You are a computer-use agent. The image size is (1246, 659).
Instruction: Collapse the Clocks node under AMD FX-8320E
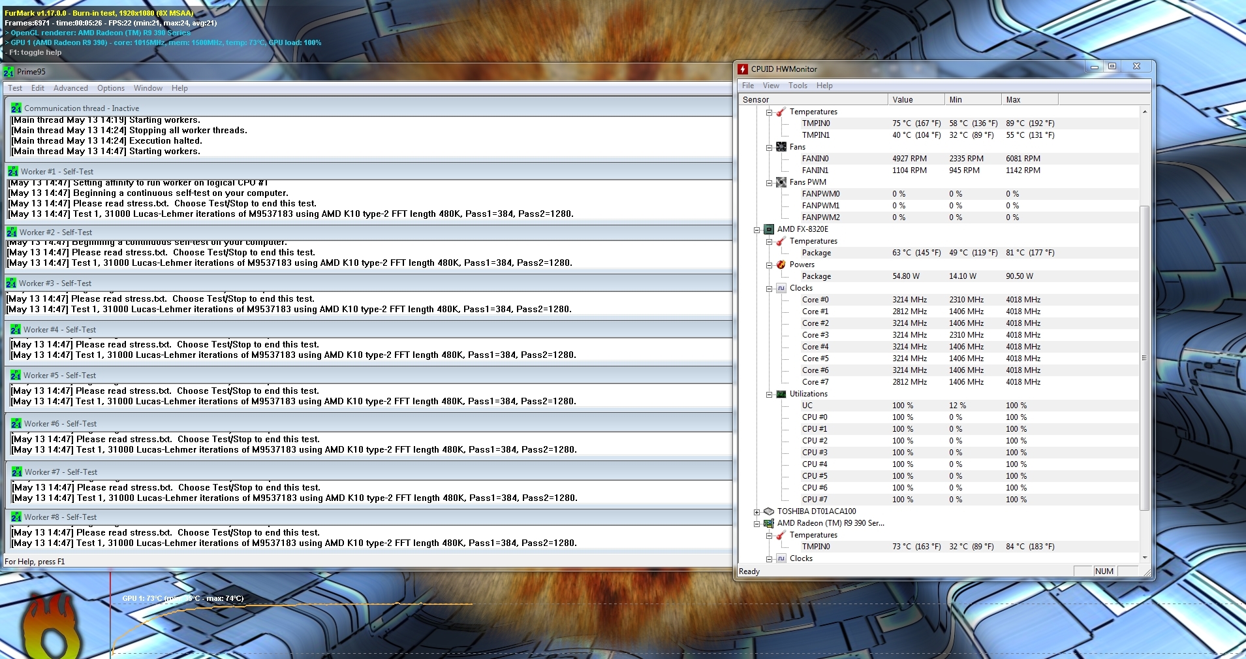click(769, 289)
